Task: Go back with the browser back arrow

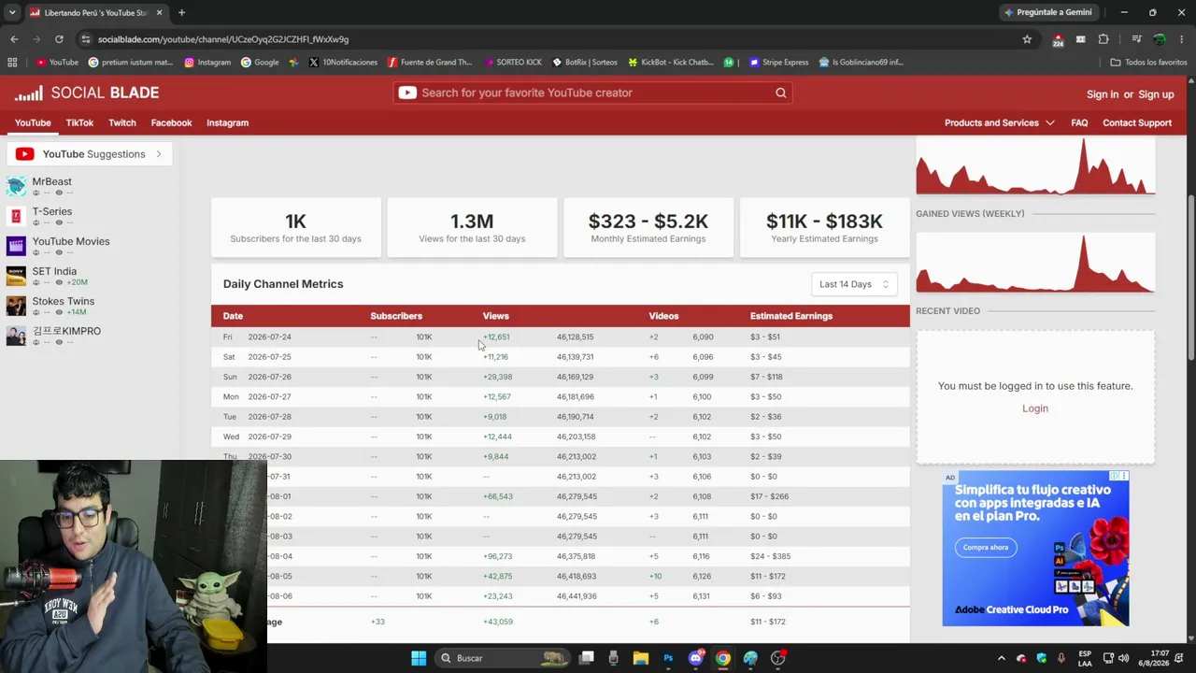Action: pyautogui.click(x=14, y=39)
